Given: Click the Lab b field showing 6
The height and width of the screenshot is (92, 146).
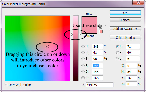Looking at the screenshot, I should pos(133,59).
